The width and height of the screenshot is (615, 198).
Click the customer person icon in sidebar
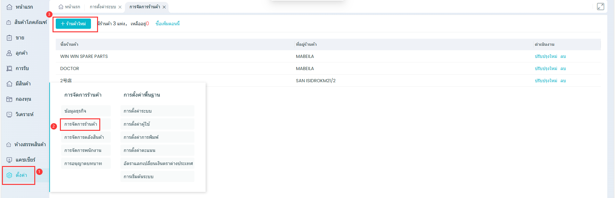click(x=9, y=53)
